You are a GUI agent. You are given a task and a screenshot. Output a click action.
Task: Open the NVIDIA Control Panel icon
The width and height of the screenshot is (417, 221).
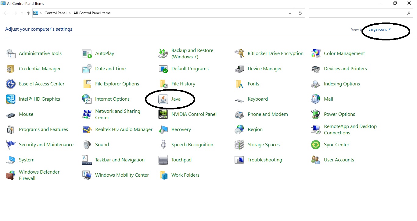(x=163, y=114)
